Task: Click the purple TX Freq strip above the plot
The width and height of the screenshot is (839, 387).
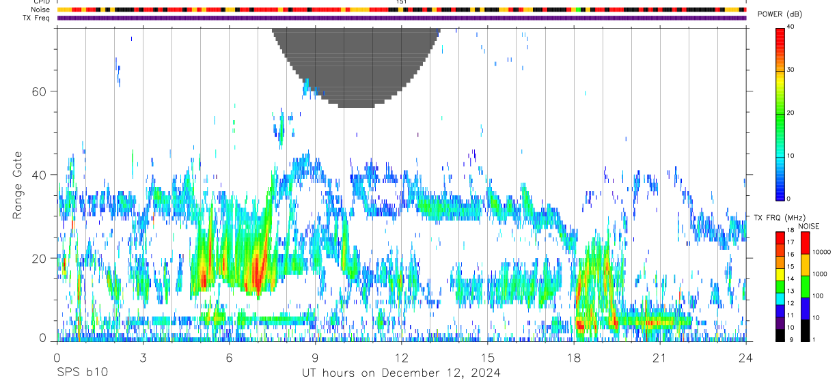Action: (x=401, y=18)
